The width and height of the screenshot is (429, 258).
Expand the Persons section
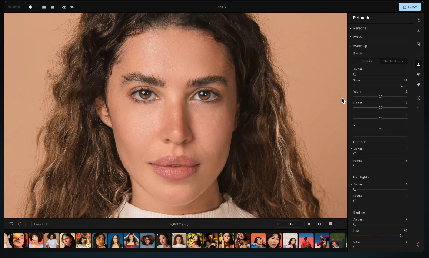point(359,28)
